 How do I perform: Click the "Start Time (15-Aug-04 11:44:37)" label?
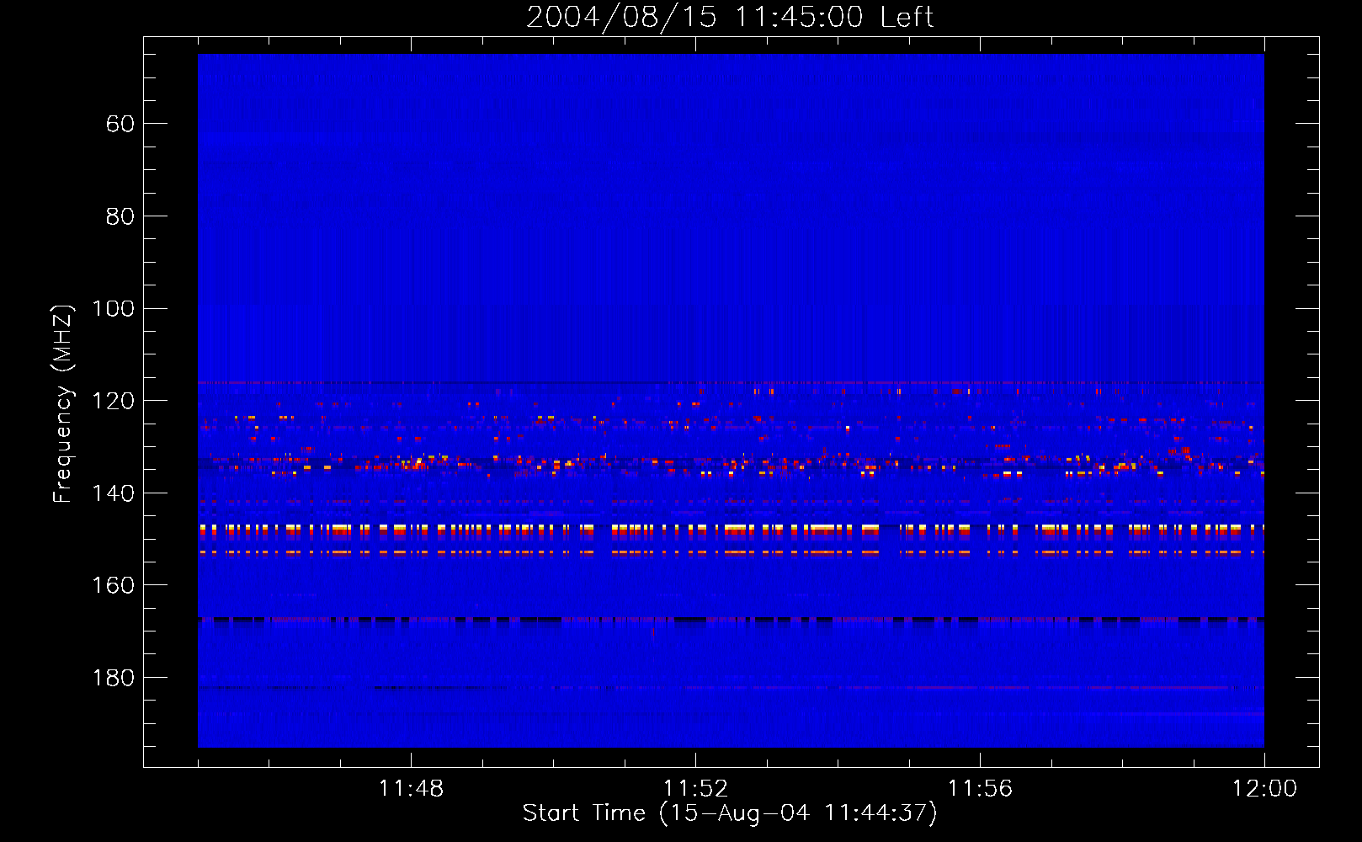coord(730,813)
